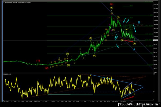Select yellow (2) label at the lower-high peak

click(x=118, y=18)
